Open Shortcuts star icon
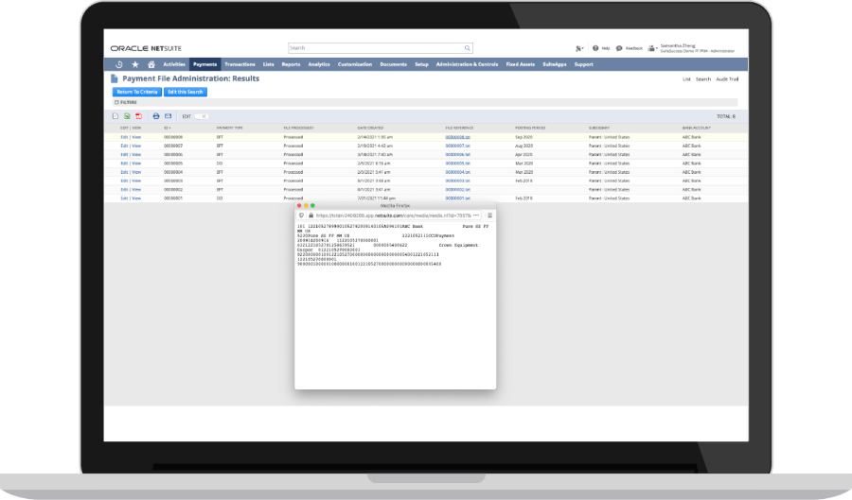Image resolution: width=852 pixels, height=500 pixels. pos(135,64)
